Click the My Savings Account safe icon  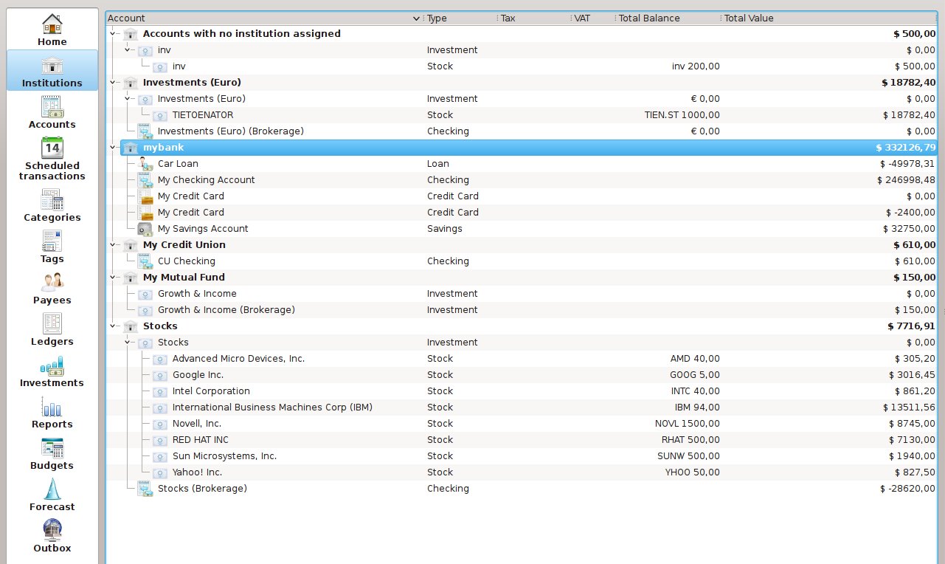click(x=145, y=229)
